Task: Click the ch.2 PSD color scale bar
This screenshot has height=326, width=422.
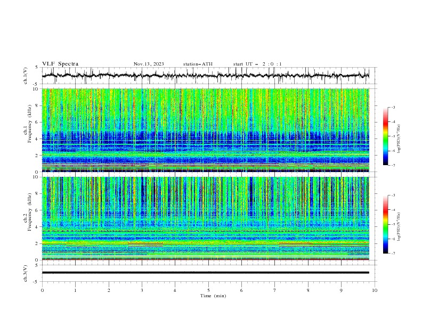Action: click(x=385, y=224)
